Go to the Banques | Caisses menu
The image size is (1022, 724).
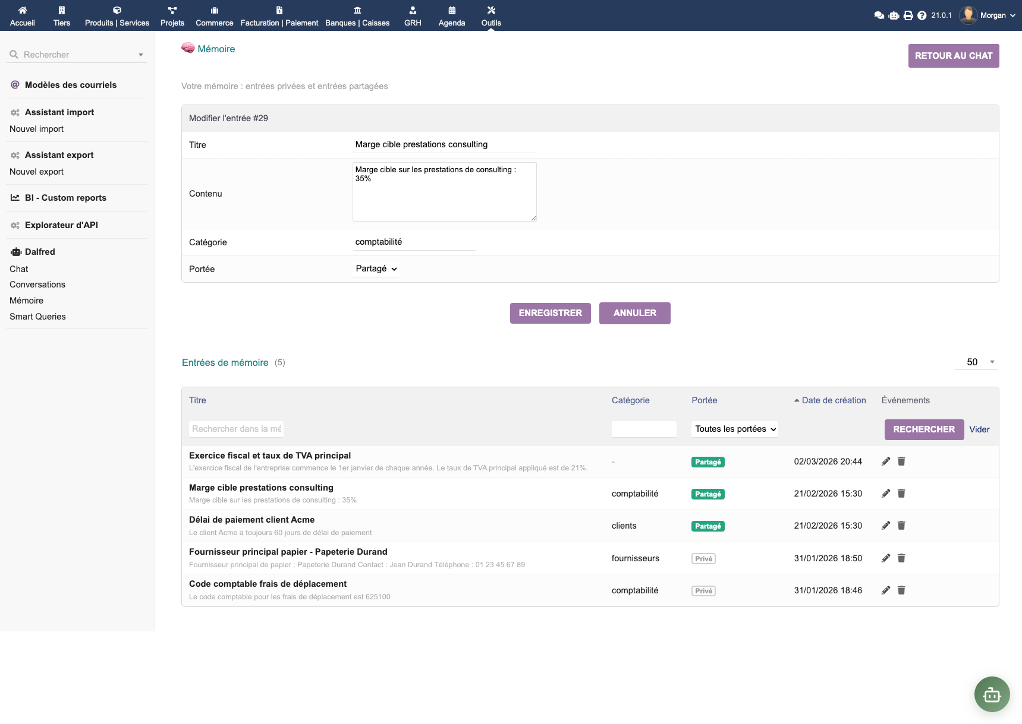(x=357, y=16)
